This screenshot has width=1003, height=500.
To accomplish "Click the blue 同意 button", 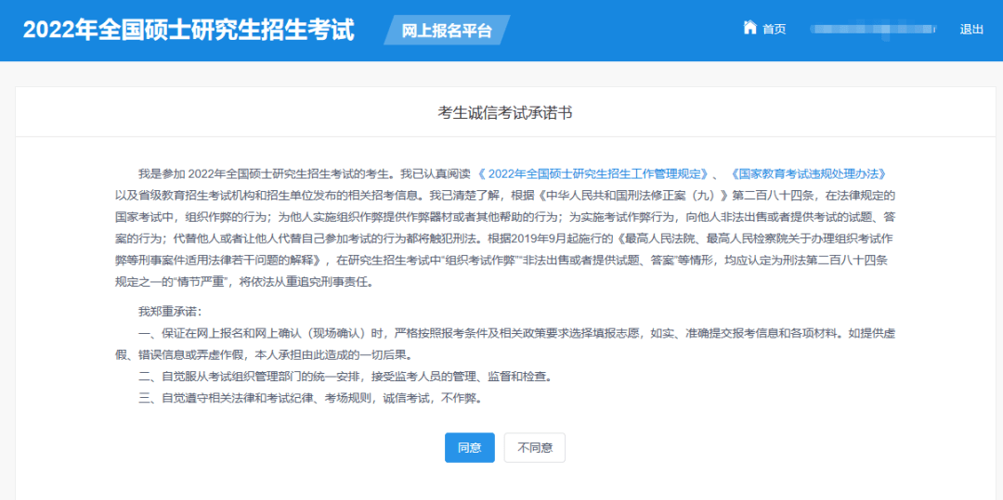I will point(470,448).
